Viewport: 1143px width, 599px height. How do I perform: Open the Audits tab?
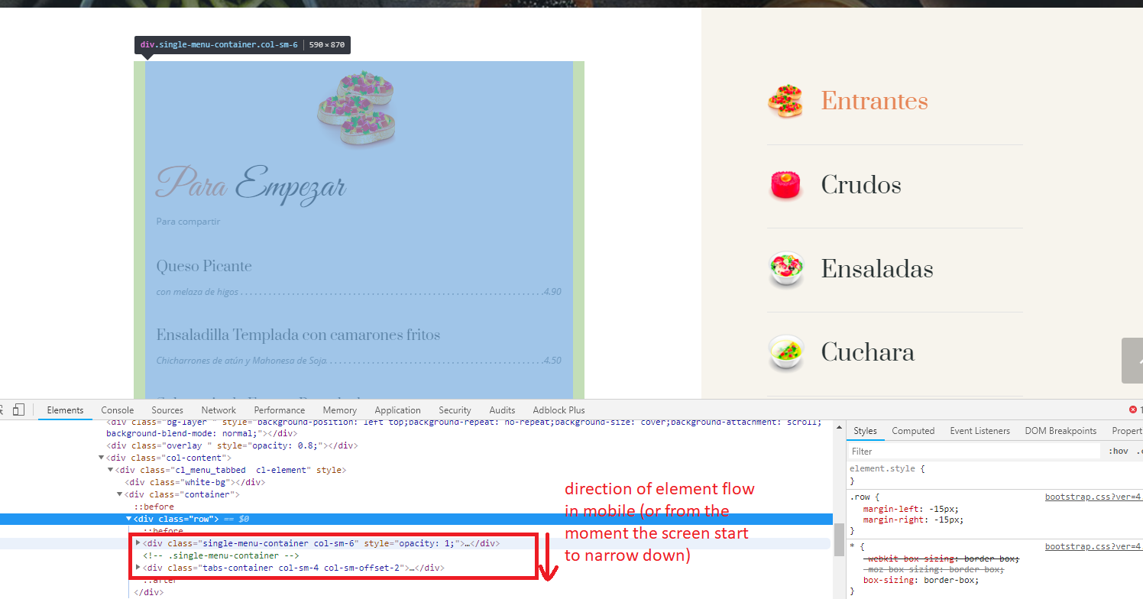point(502,410)
